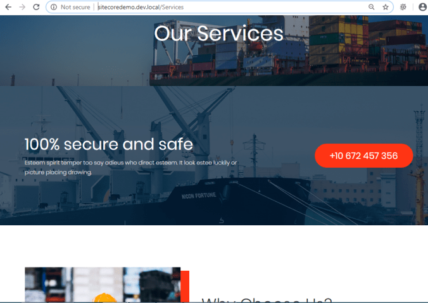Click the 100% secure and safe heading
Viewport: 428px width, 303px height.
109,144
